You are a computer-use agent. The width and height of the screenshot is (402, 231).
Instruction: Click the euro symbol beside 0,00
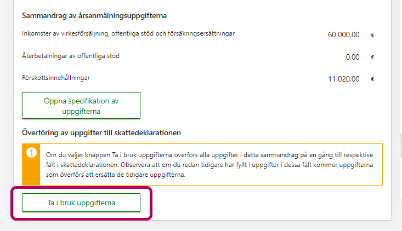coord(372,57)
